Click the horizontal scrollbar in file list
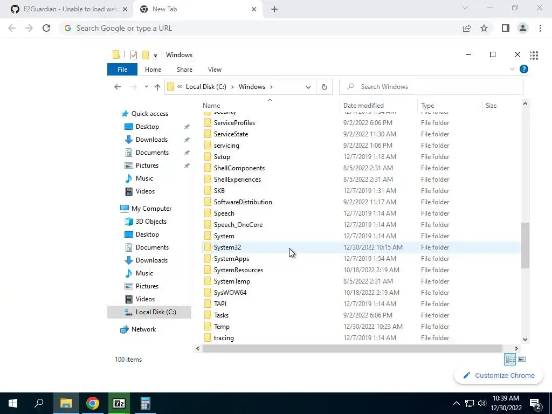 (352, 349)
